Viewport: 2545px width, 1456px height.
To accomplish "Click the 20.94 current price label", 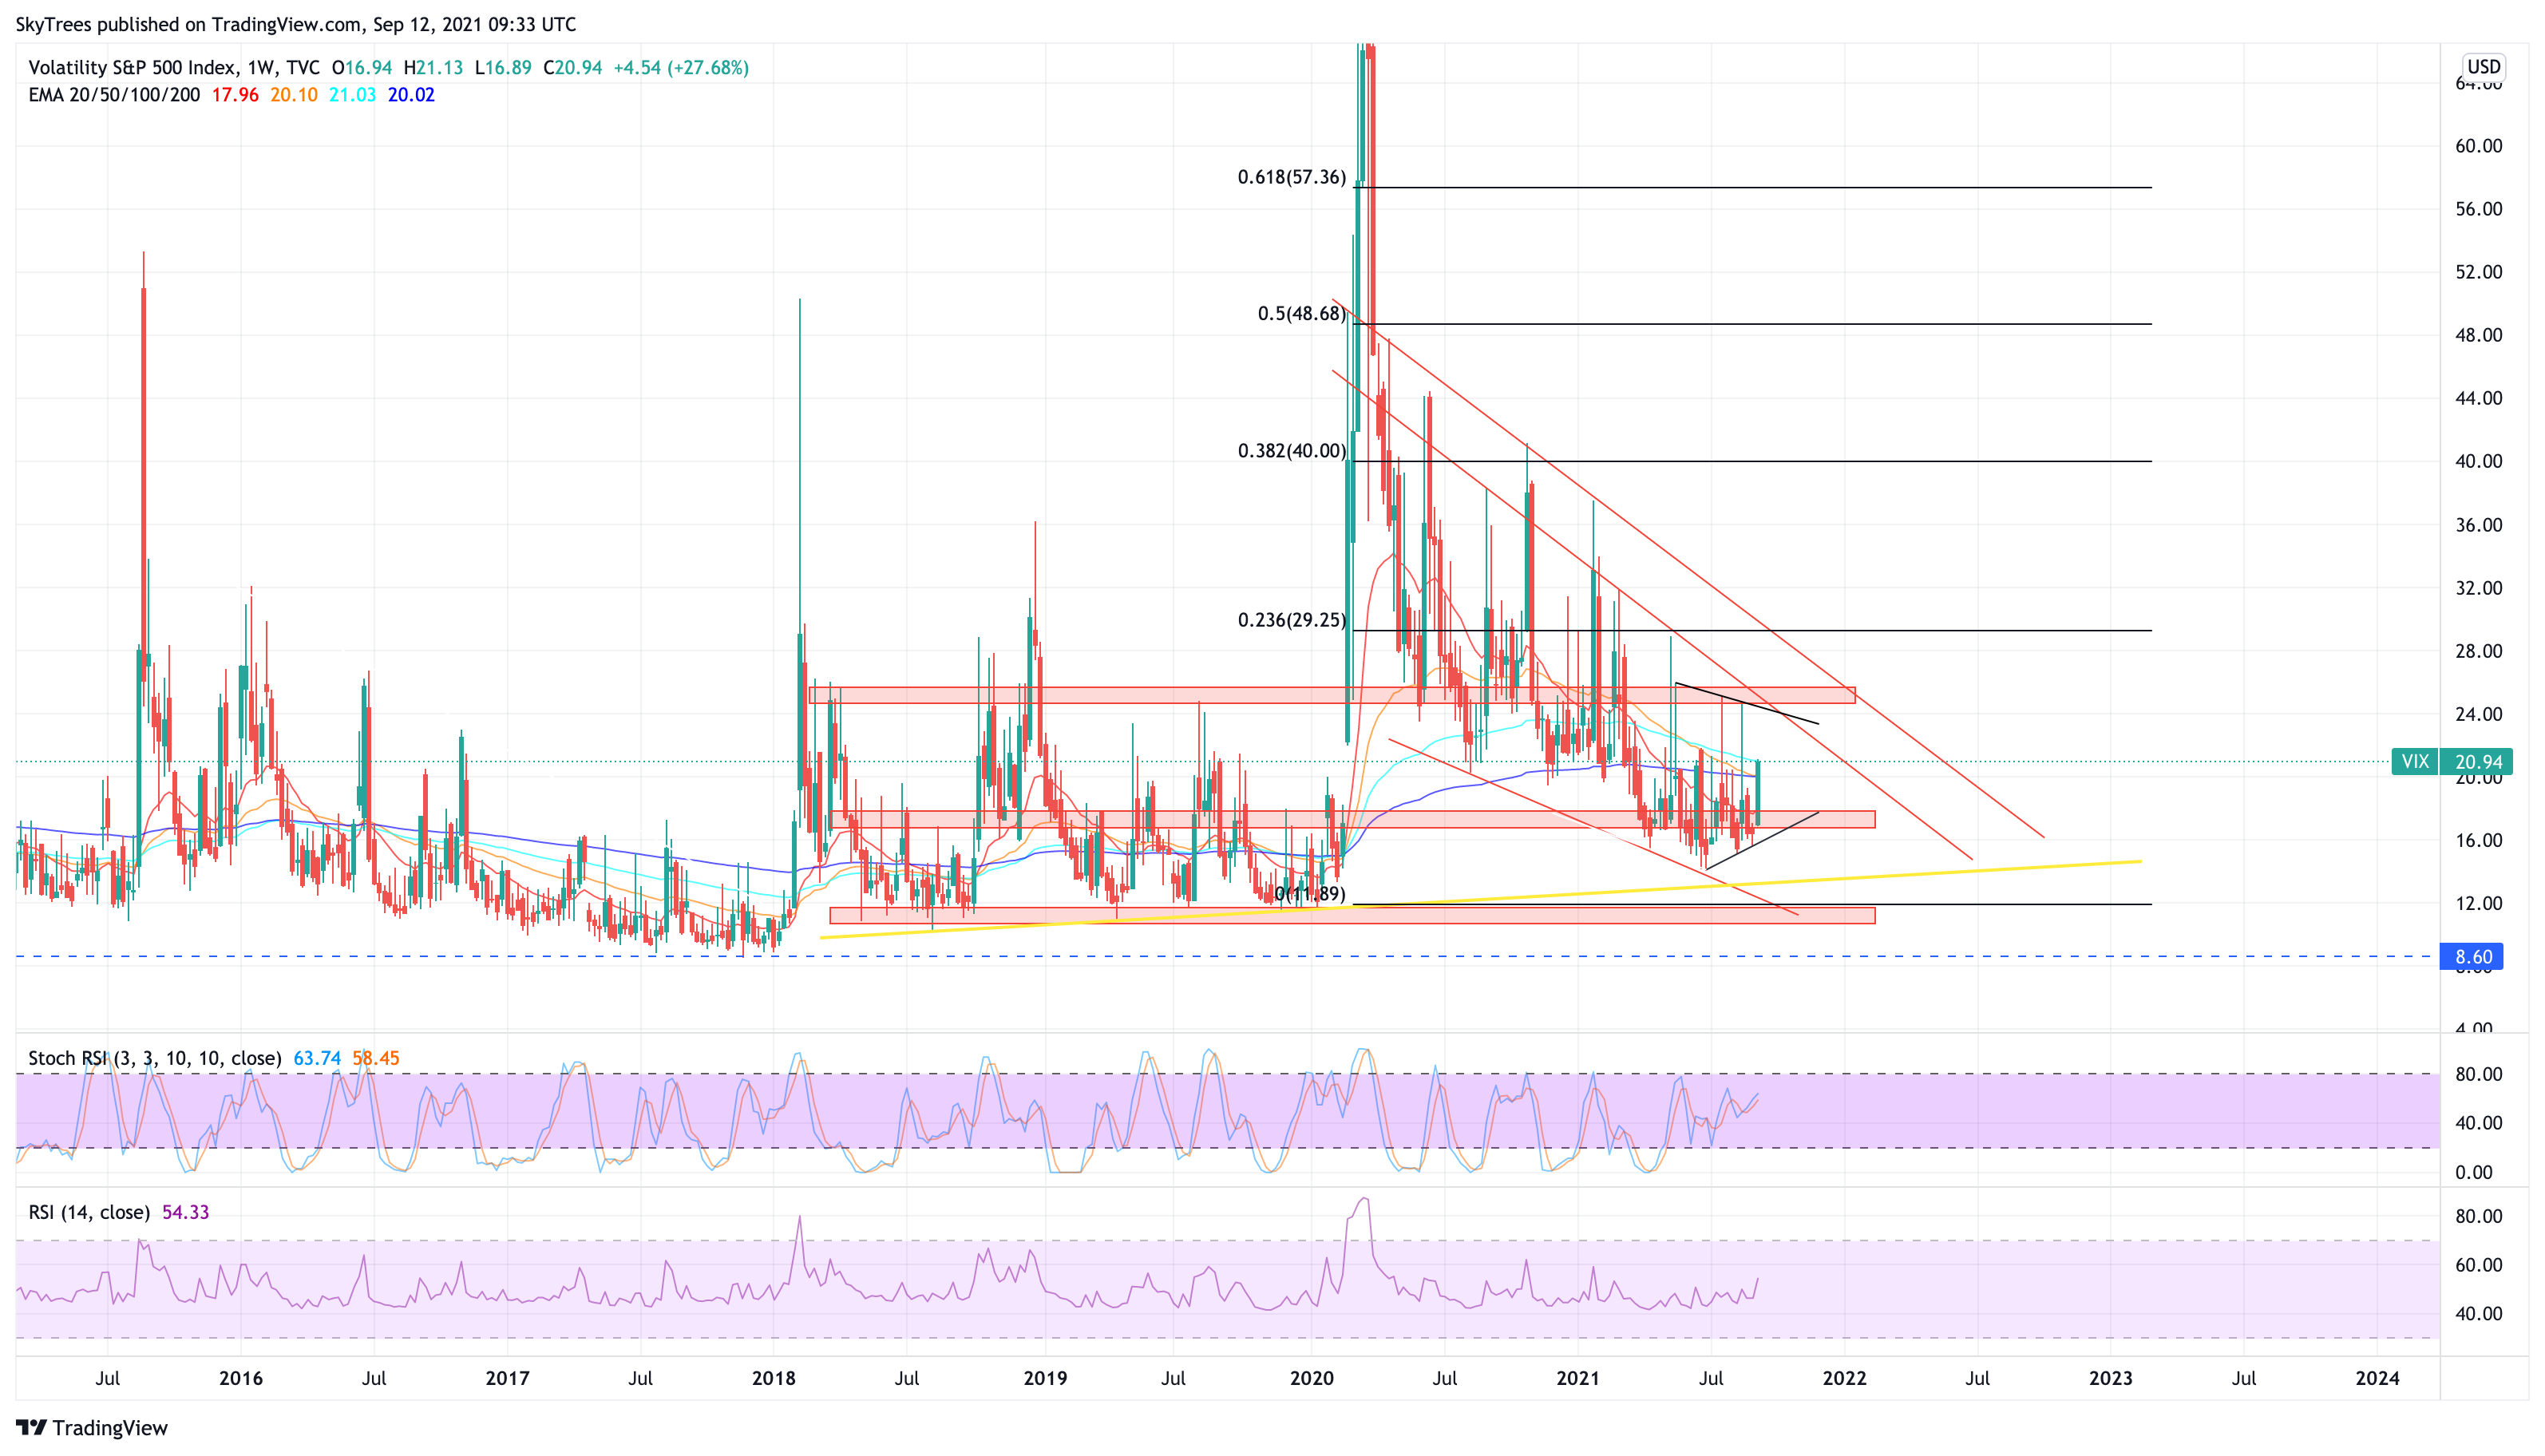I will tap(2476, 761).
